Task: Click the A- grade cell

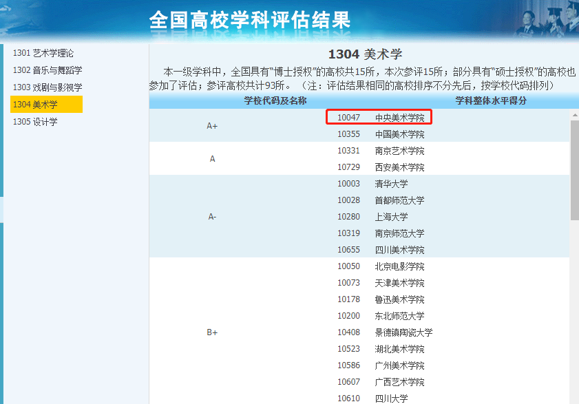Action: click(x=212, y=217)
